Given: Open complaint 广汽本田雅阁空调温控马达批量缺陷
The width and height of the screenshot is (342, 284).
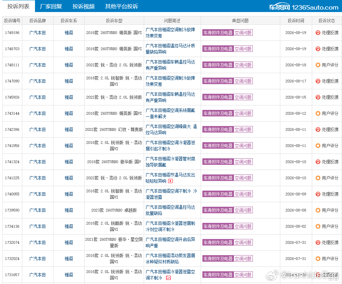Looking at the screenshot, I should (170, 211).
